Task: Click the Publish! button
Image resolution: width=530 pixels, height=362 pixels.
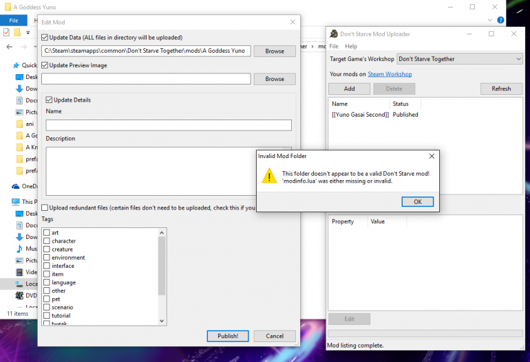Action: (228, 336)
